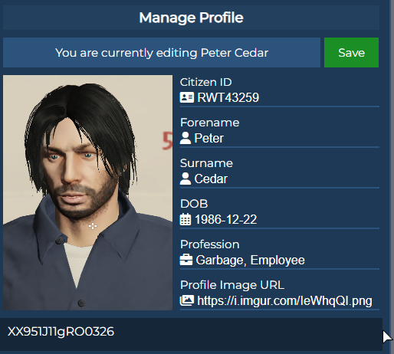Click the Peter Cedar profile photo
The image size is (394, 354).
[87, 192]
